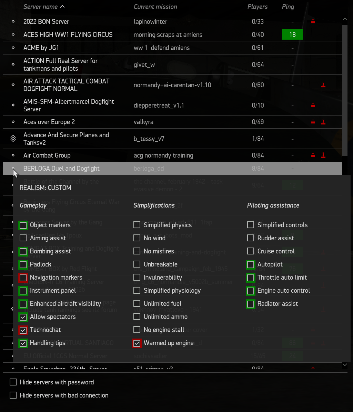Image resolution: width=353 pixels, height=412 pixels.
Task: Select the Air Combat Group server row
Action: (x=47, y=155)
